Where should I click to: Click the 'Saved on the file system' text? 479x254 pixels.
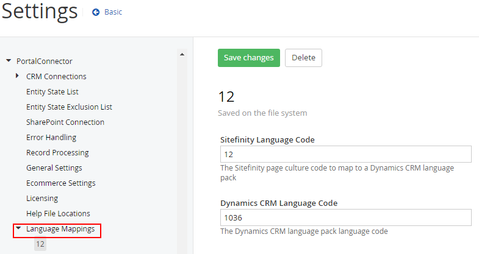click(262, 113)
